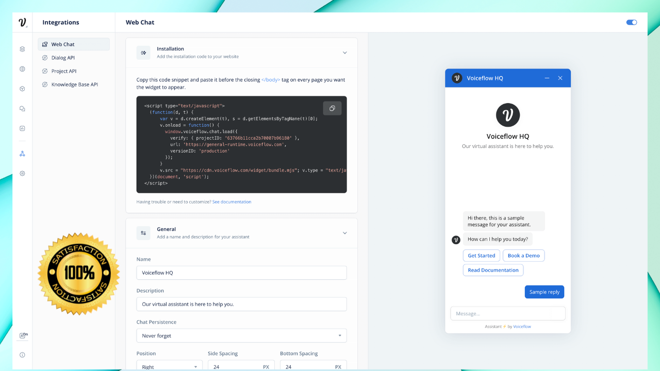This screenshot has width=660, height=371.
Task: Click the 'Book a Demo' chat button
Action: click(x=524, y=256)
